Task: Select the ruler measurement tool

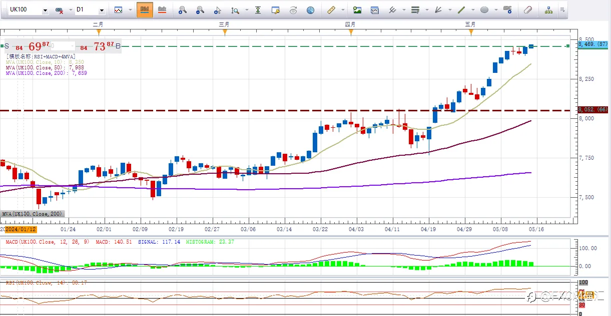Action: [x=331, y=10]
